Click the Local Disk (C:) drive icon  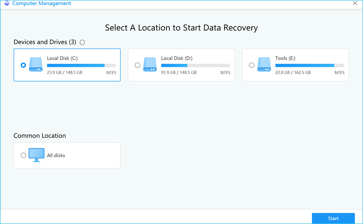click(36, 65)
